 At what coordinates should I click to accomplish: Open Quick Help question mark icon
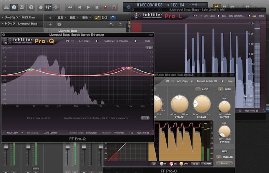[31, 7]
